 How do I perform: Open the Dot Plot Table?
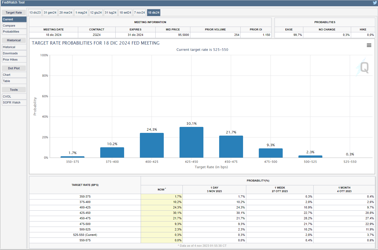[x=14, y=81]
